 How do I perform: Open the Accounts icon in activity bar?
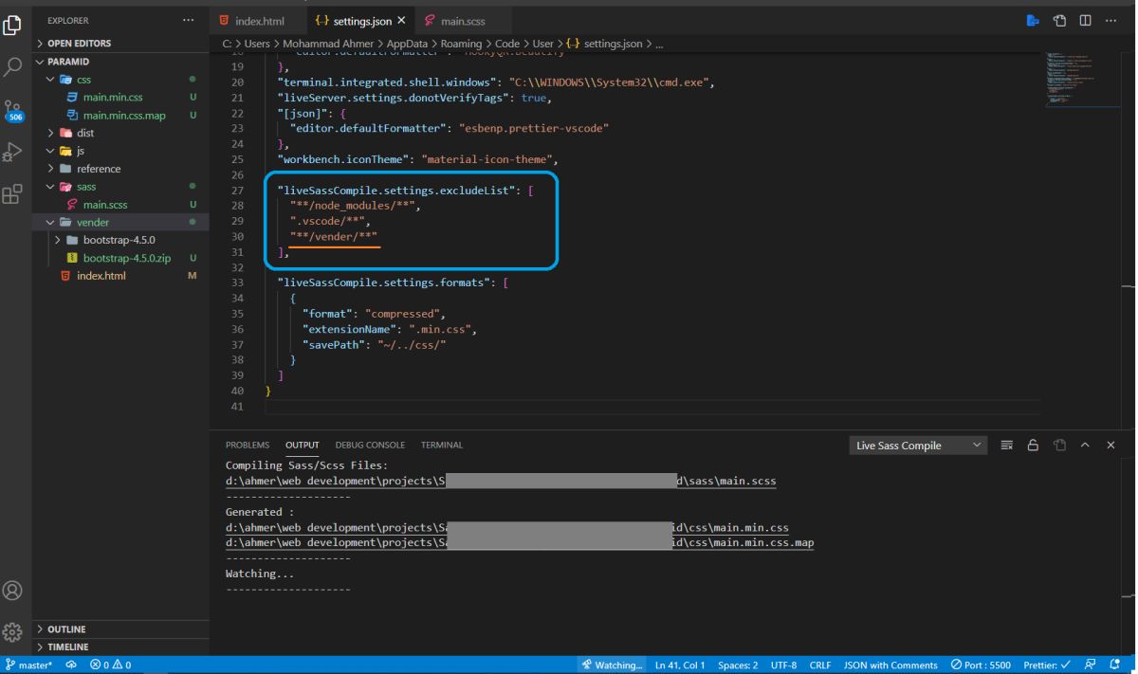click(13, 590)
